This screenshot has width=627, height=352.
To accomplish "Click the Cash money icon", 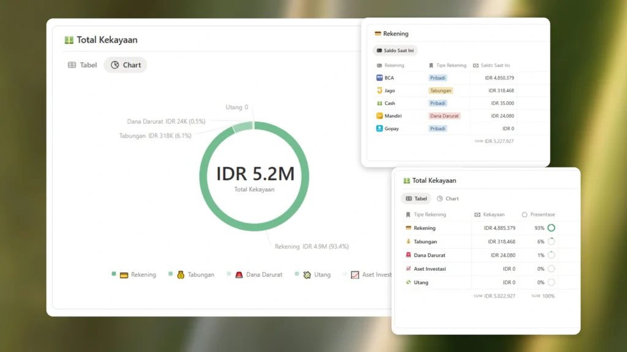I will (x=379, y=103).
